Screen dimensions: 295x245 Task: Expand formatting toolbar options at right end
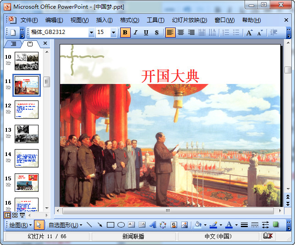(x=289, y=33)
